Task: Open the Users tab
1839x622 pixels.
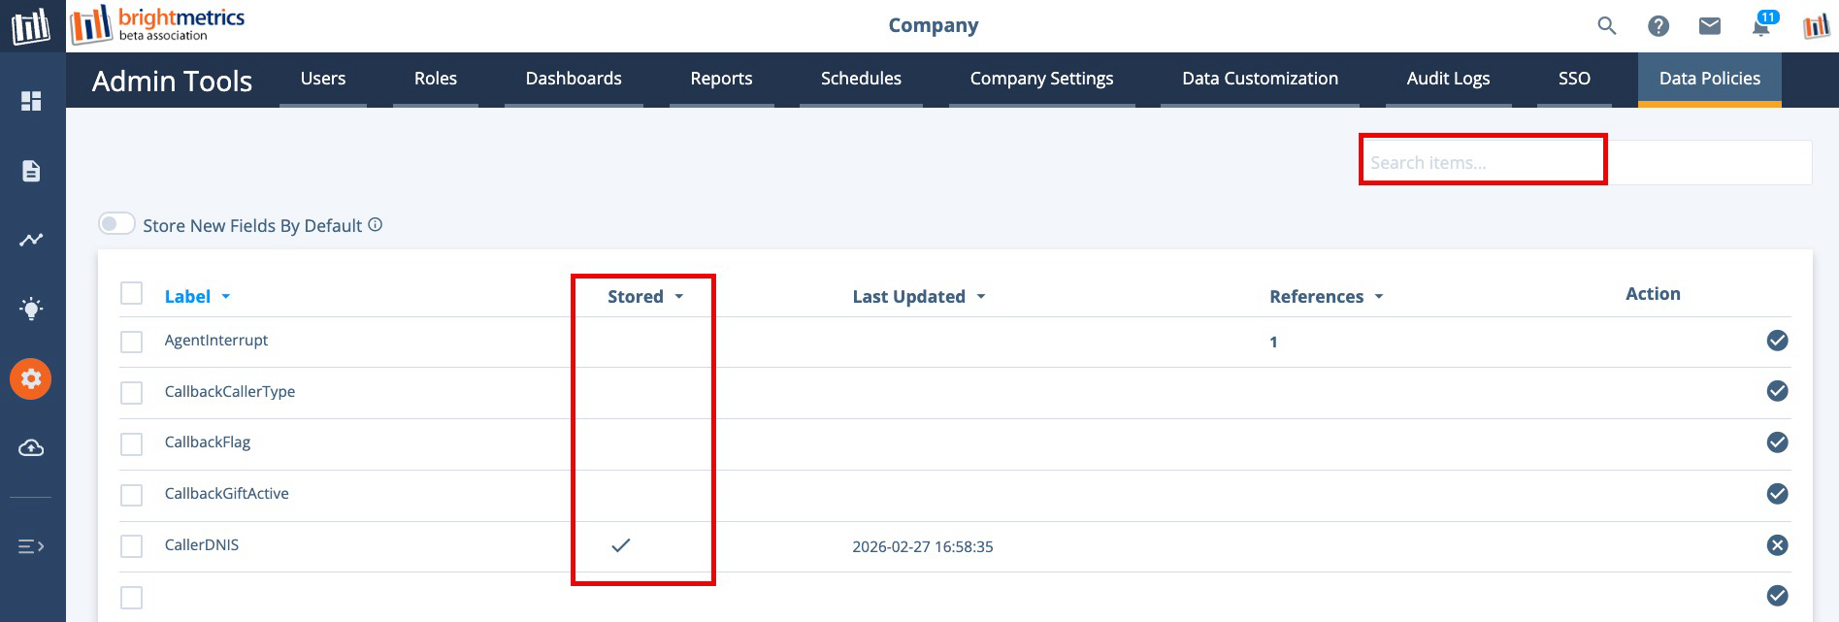Action: coord(323,79)
